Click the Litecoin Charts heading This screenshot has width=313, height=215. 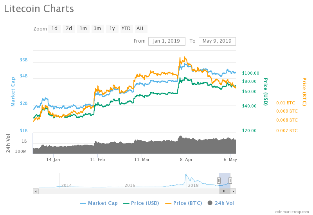(39, 9)
